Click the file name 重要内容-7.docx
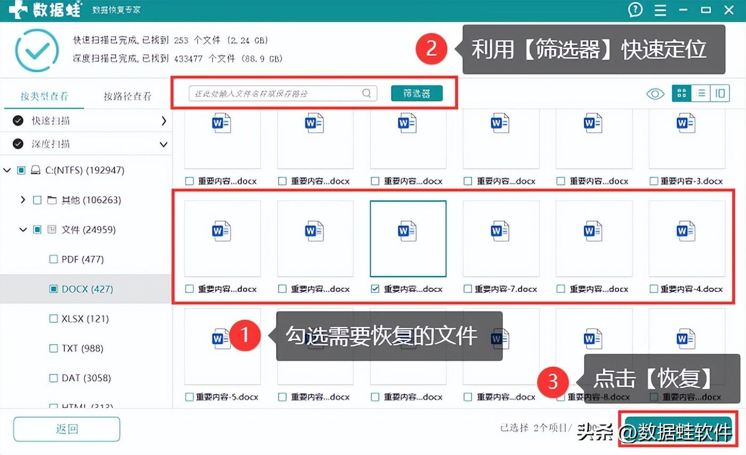746x455 pixels. coord(505,289)
